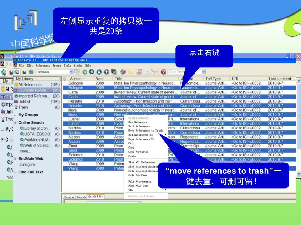Open the Edit menu
Screen dimensions: 301x225
click(30, 65)
